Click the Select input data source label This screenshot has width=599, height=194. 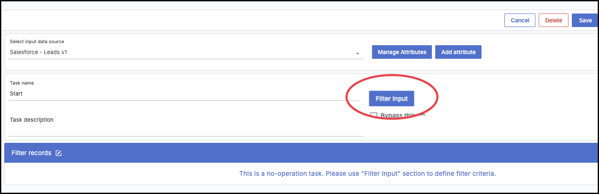[37, 41]
